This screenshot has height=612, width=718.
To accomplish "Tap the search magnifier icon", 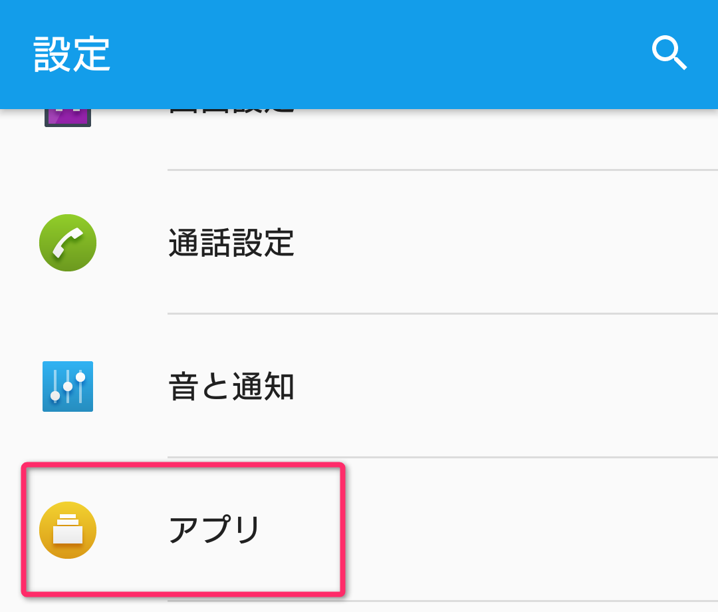I will coord(669,54).
